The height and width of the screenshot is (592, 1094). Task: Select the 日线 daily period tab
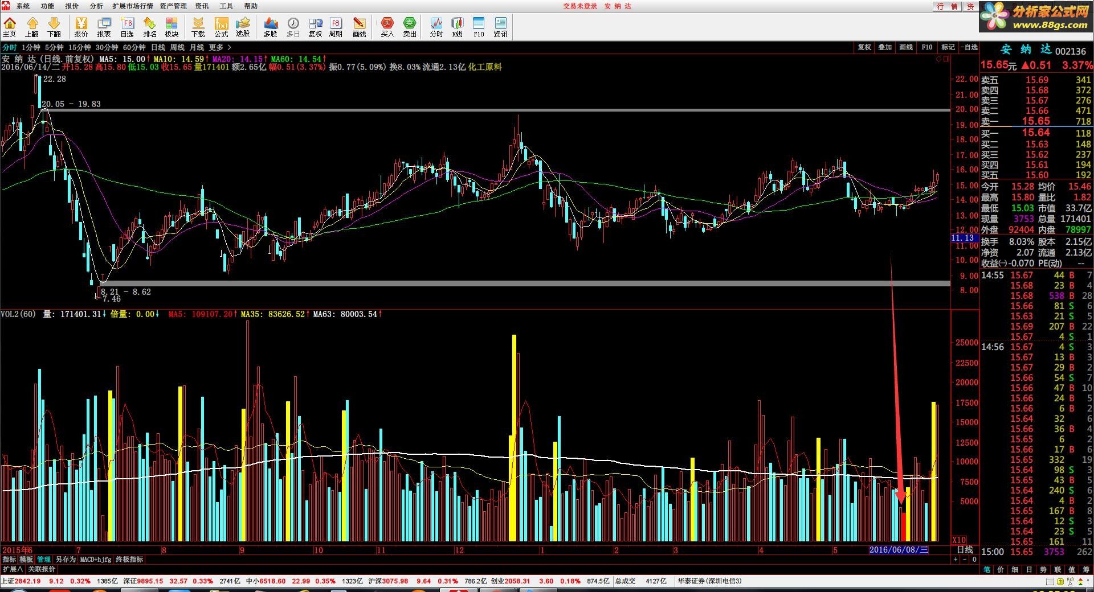(158, 47)
